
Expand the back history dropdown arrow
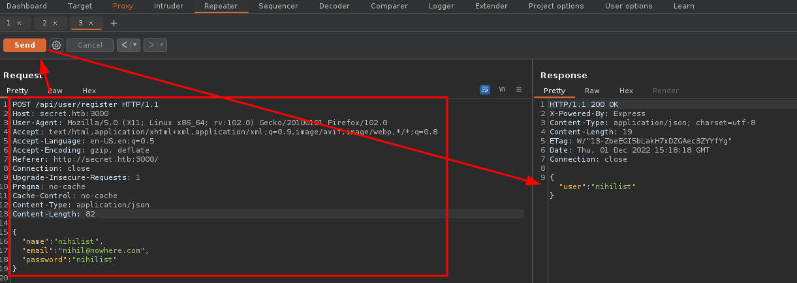(x=135, y=45)
